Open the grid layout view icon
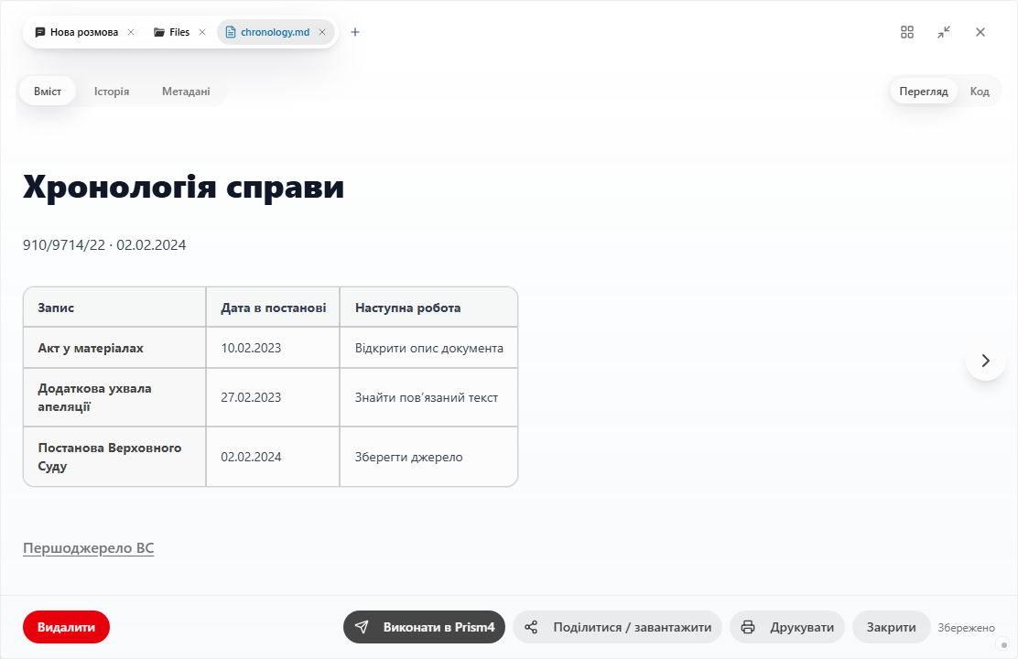This screenshot has height=659, width=1018. coord(907,32)
